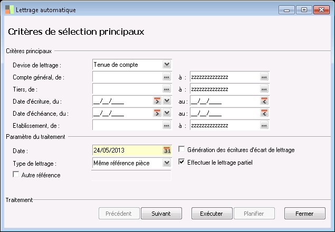Open lookup for Tiers end field
335x232 pixels.
coord(264,89)
